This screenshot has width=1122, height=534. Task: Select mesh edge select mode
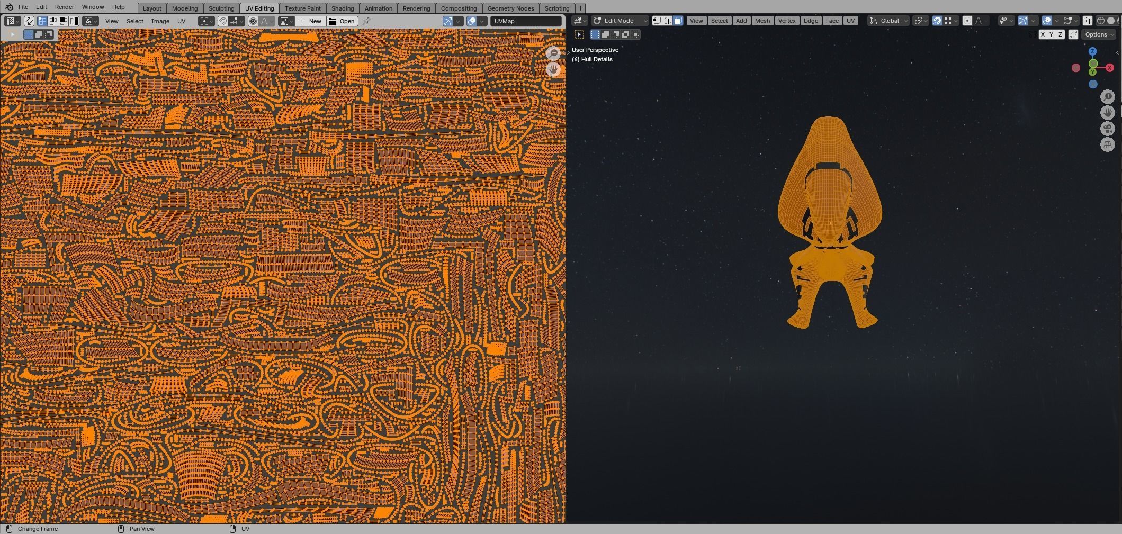coord(668,21)
